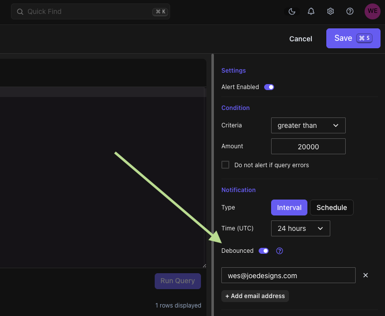This screenshot has width=385, height=316.
Task: Click the Debounced help info icon
Action: pos(280,251)
